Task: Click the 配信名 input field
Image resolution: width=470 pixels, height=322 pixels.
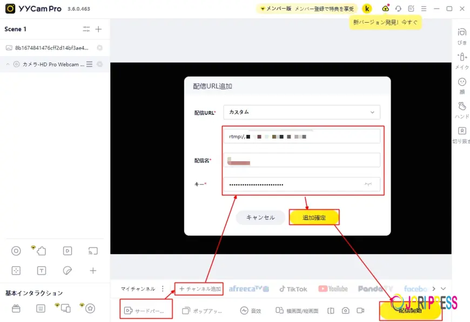Action: click(301, 160)
